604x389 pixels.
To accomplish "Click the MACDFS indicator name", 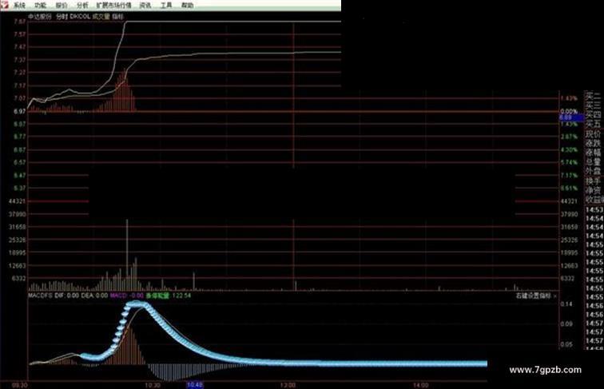I will coord(40,296).
